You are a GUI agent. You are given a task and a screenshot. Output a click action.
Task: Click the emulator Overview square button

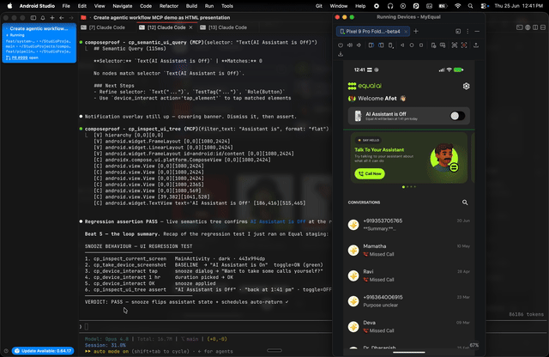(x=421, y=45)
